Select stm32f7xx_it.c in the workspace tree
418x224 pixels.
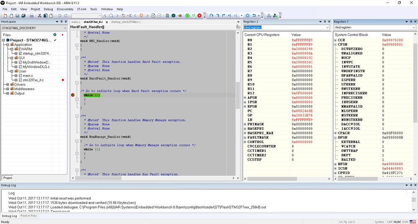[33, 80]
